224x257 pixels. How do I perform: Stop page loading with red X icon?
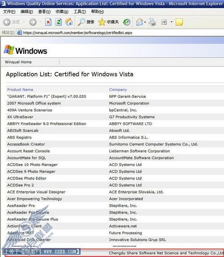[x=48, y=22]
